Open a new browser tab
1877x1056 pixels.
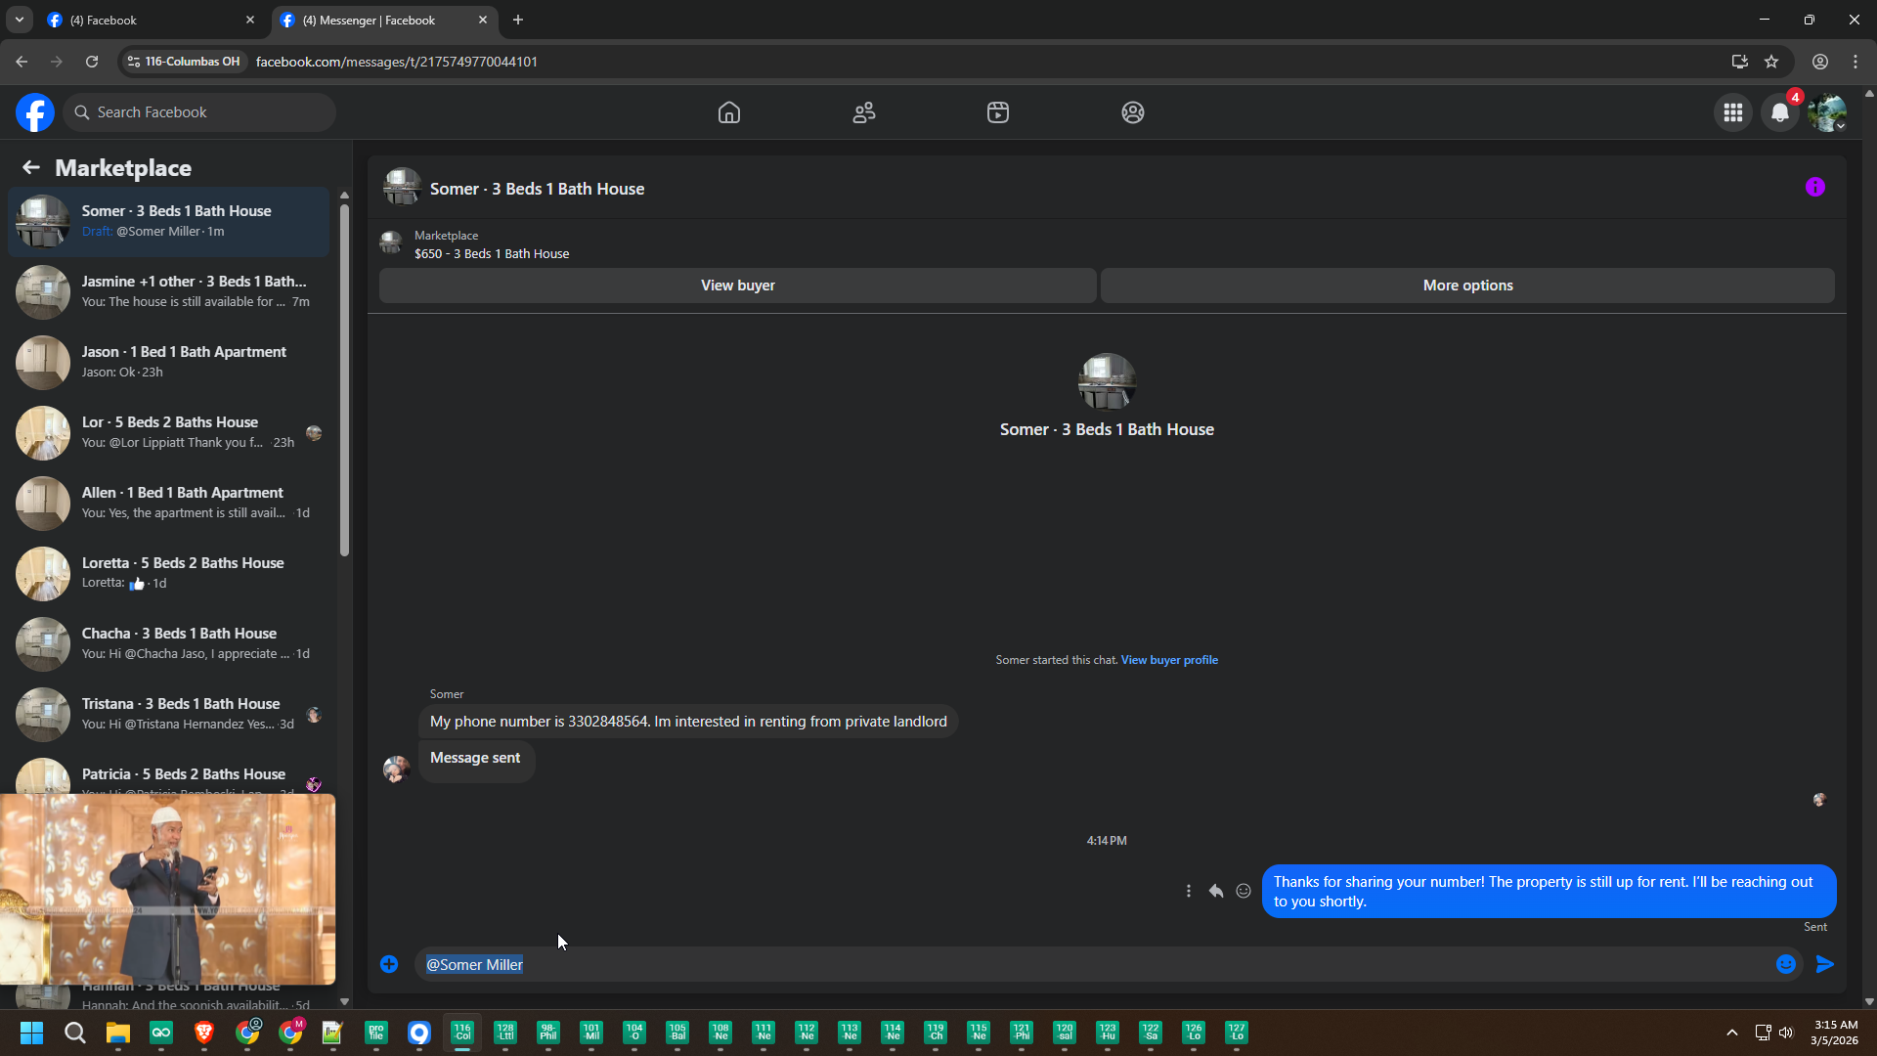(x=518, y=20)
